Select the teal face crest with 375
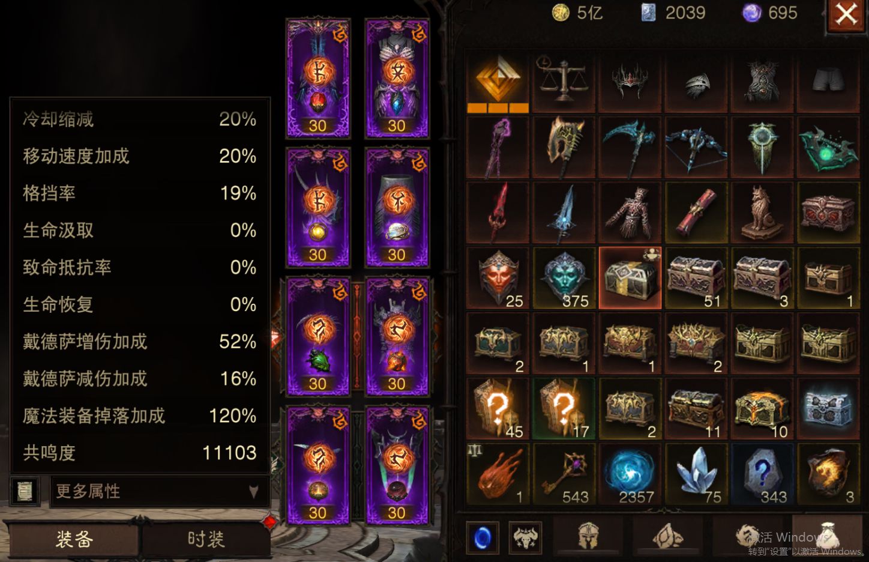 tap(564, 278)
